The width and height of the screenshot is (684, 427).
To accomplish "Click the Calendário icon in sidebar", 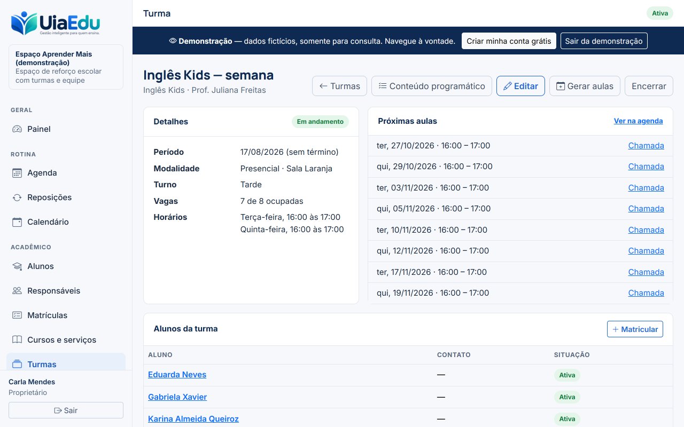I will [x=17, y=222].
